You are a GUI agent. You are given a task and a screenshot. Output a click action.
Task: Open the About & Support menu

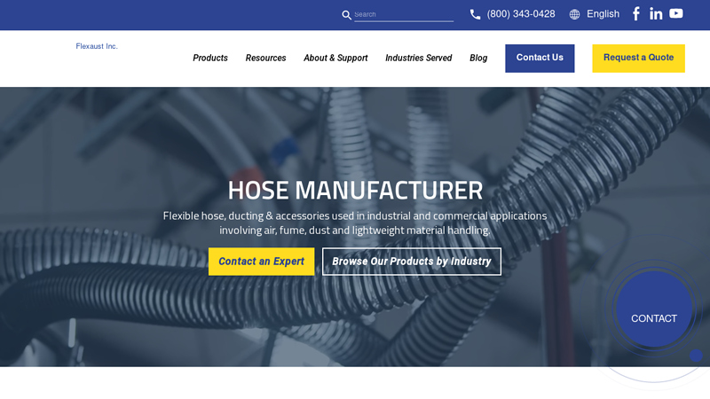pyautogui.click(x=335, y=58)
